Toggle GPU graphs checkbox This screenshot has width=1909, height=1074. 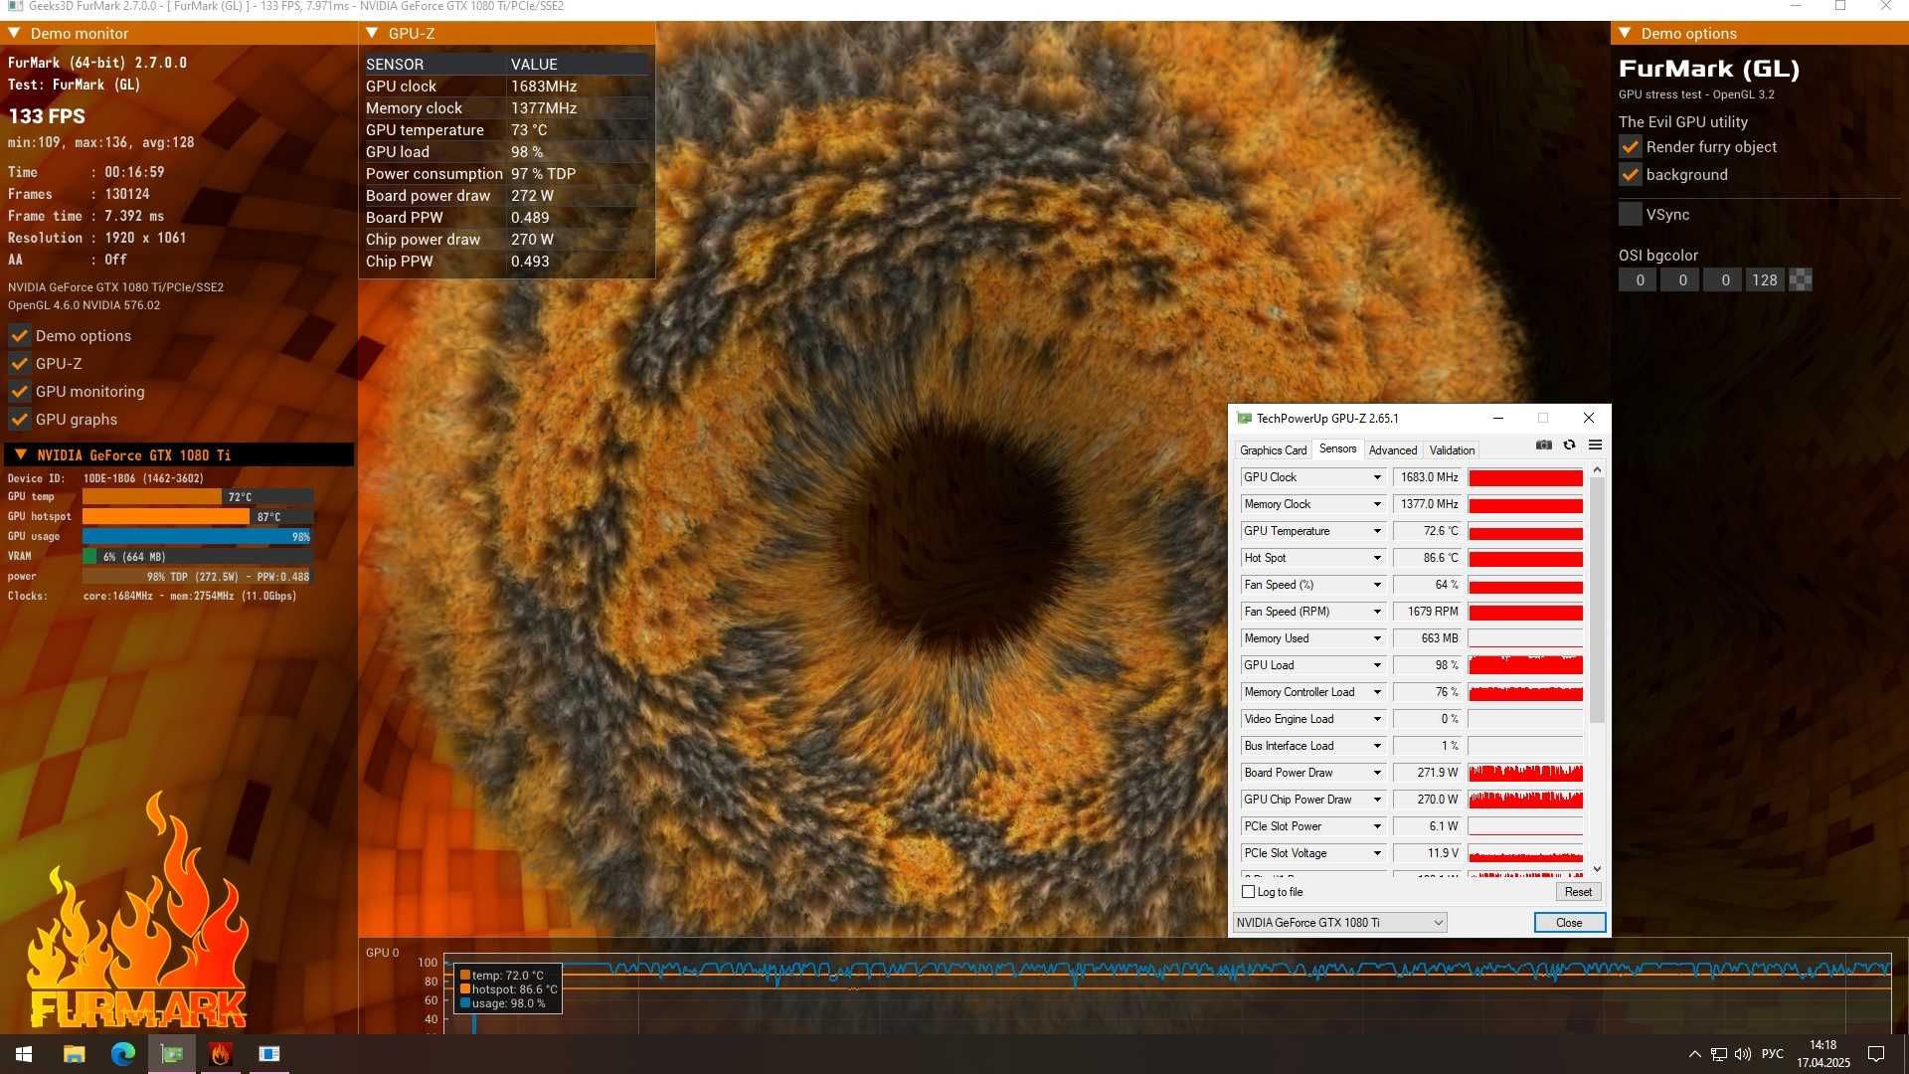19,420
